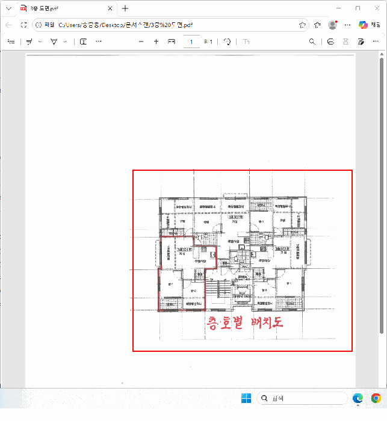Click the Add text tool icon
This screenshot has width=387, height=421.
[x=83, y=41]
